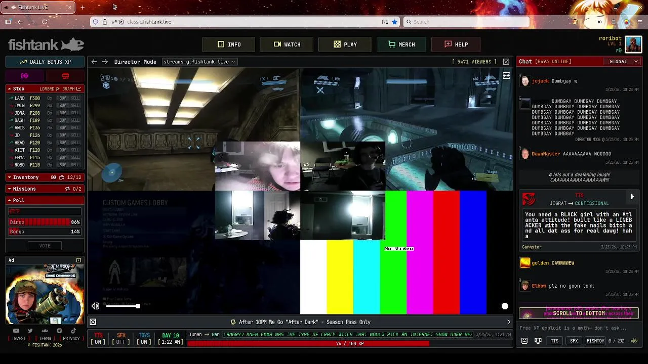Buy BASH stock

click(x=63, y=120)
